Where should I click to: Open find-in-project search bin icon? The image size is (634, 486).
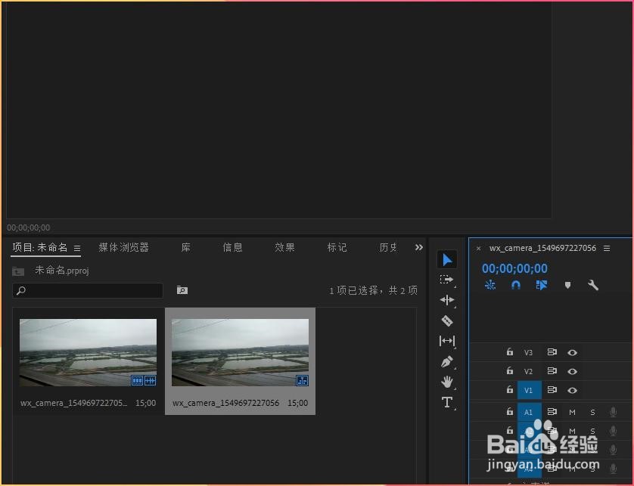point(182,290)
